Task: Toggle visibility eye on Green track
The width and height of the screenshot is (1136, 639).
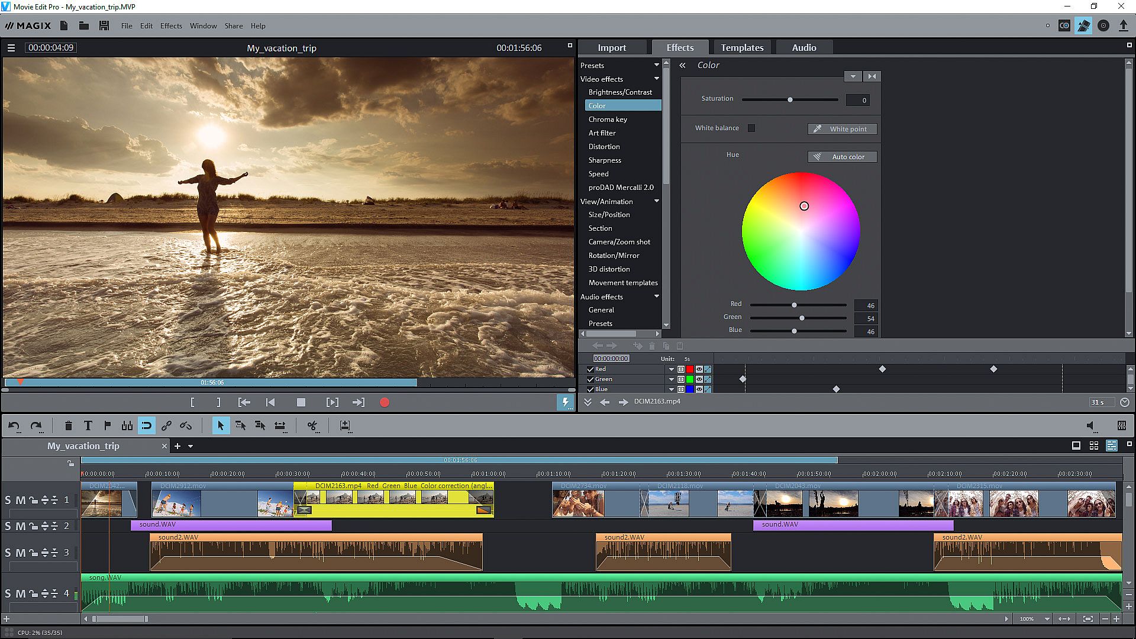Action: [699, 379]
